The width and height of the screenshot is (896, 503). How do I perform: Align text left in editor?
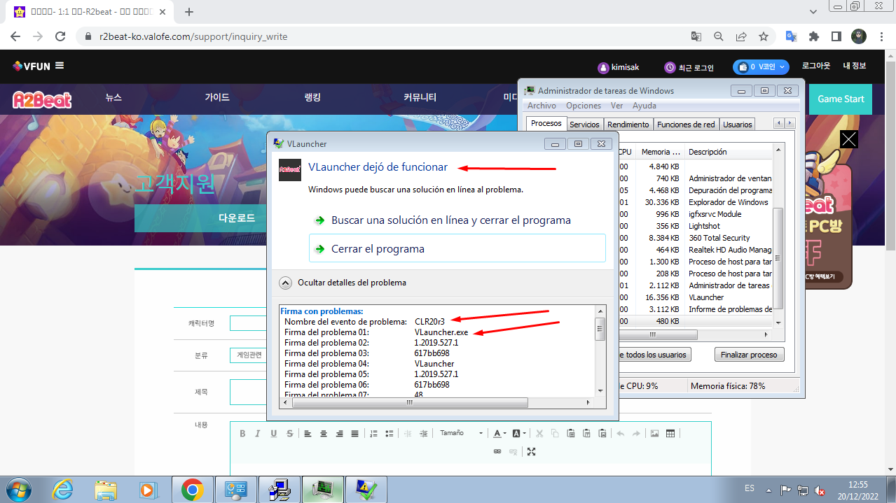[308, 434]
